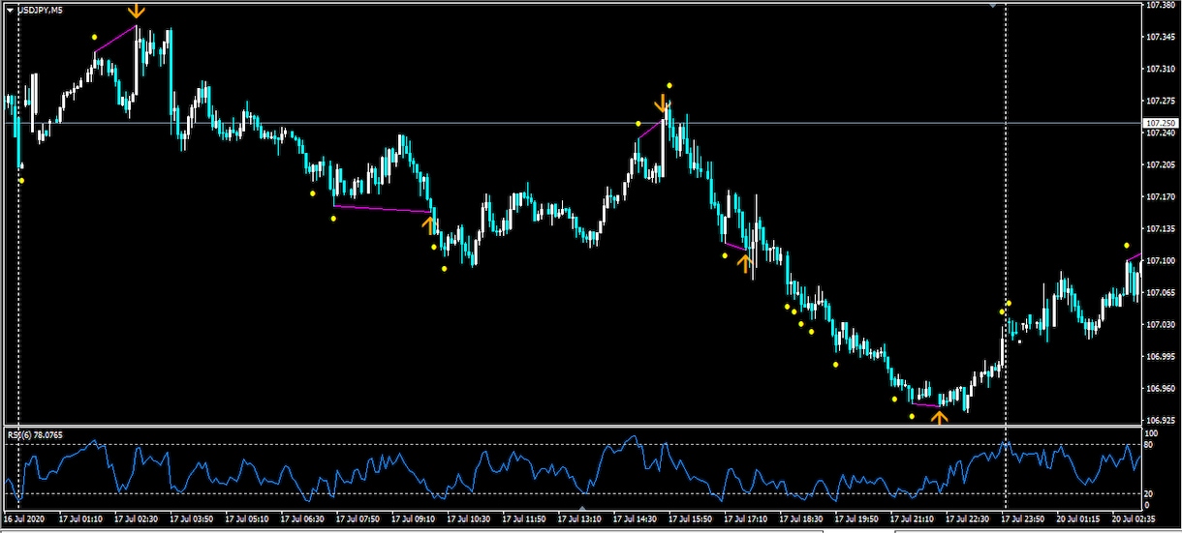Select the orange up arrow near 17:10
The image size is (1182, 533).
[745, 262]
